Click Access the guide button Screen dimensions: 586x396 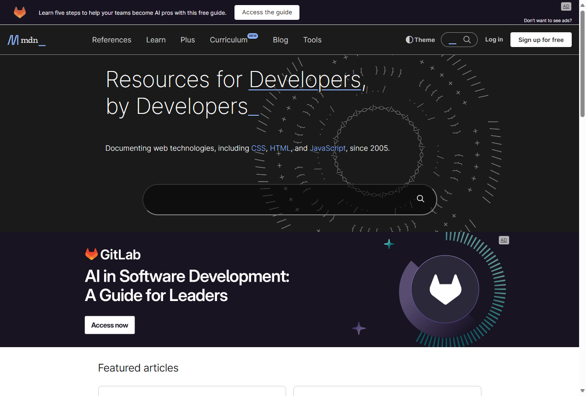267,12
